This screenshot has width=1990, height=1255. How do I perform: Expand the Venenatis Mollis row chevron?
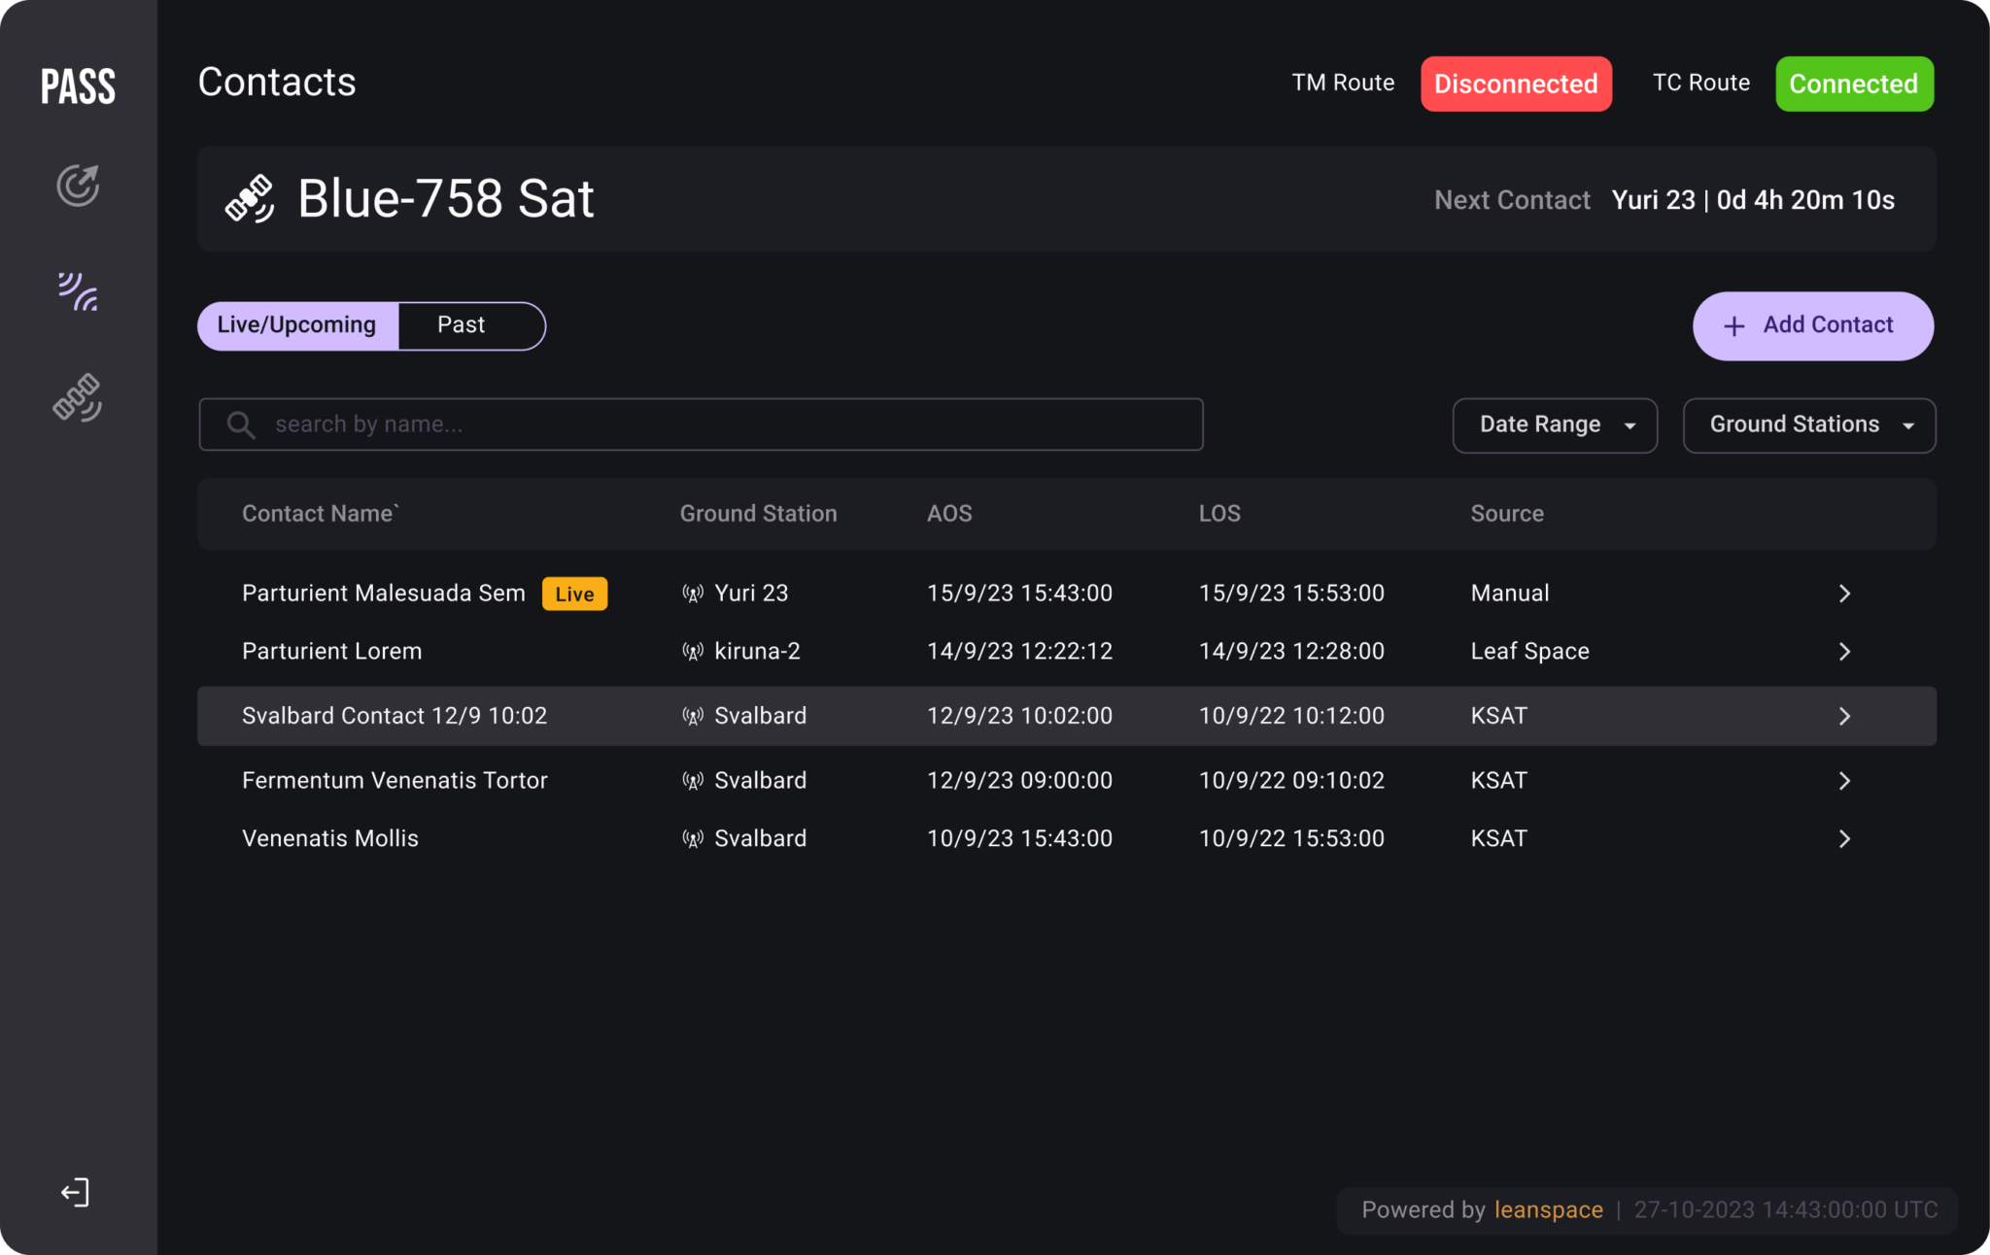coord(1844,839)
